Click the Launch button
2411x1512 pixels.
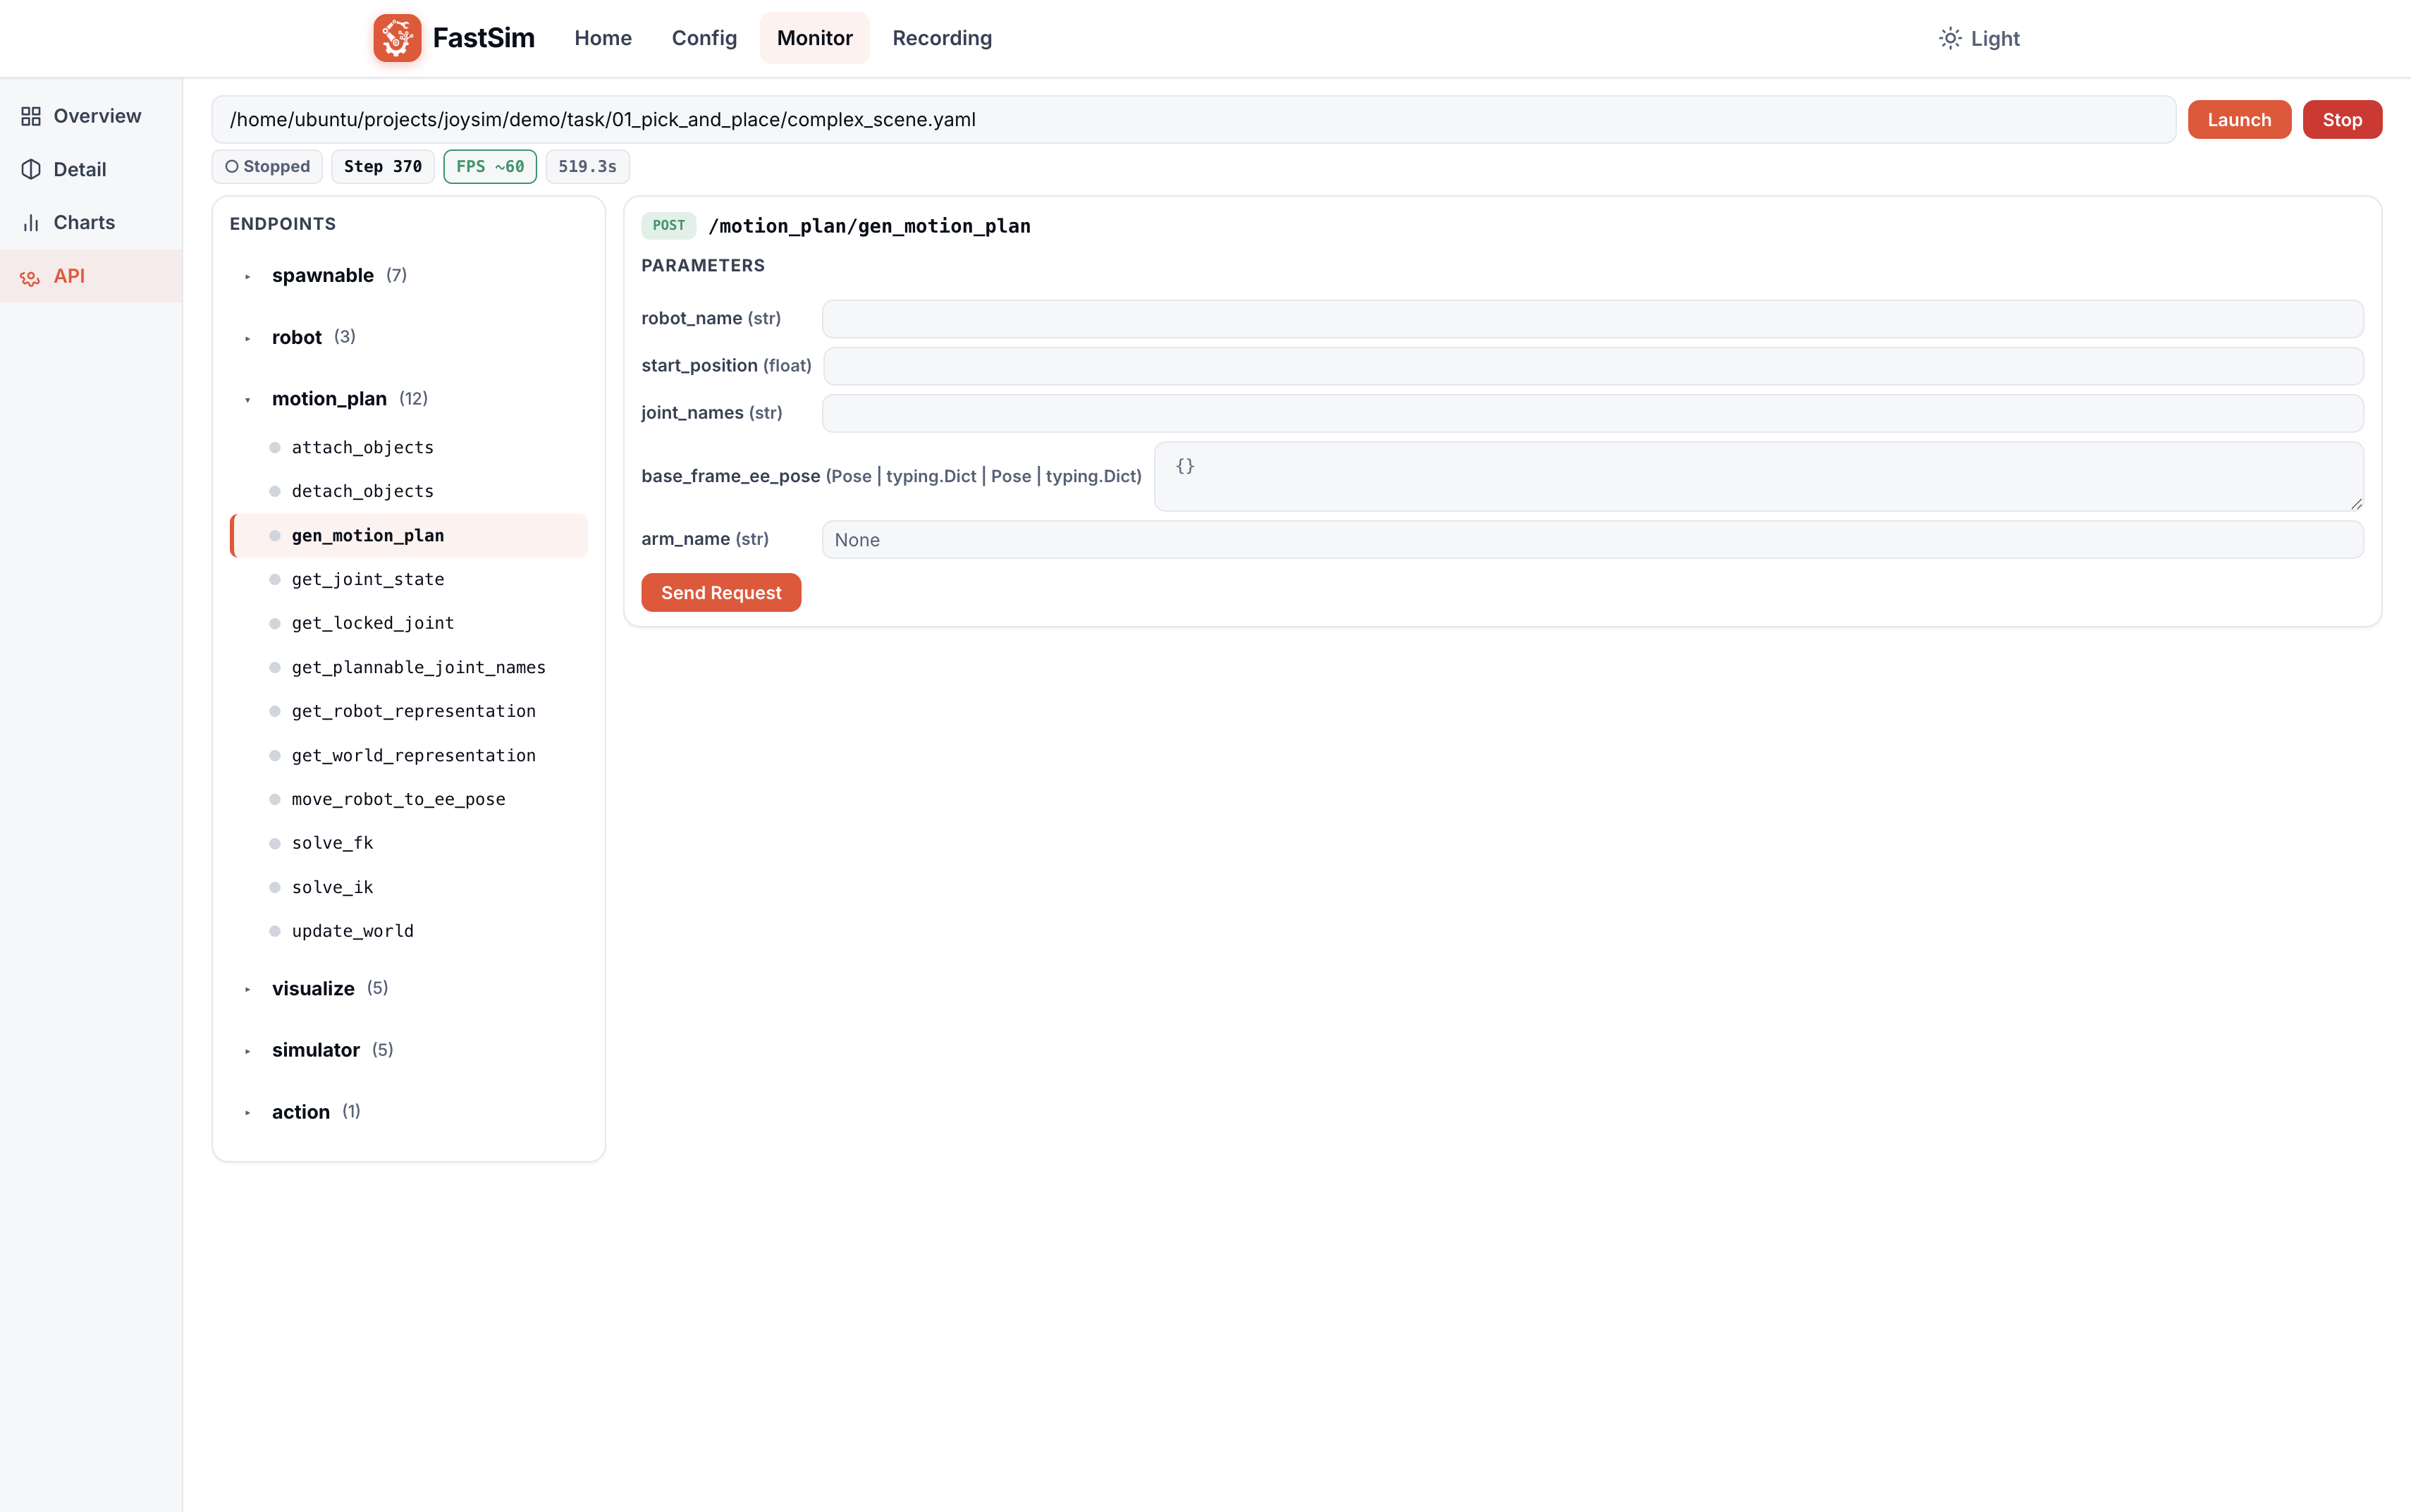[x=2239, y=120]
